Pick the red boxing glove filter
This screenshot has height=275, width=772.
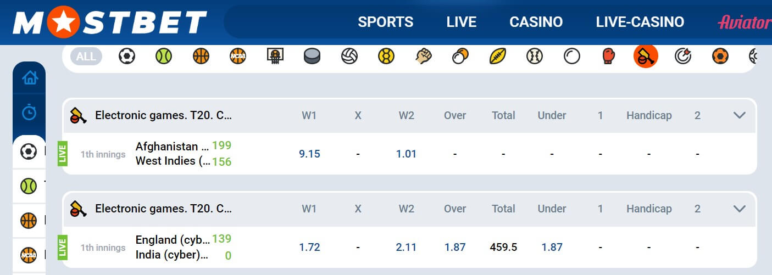(x=609, y=56)
